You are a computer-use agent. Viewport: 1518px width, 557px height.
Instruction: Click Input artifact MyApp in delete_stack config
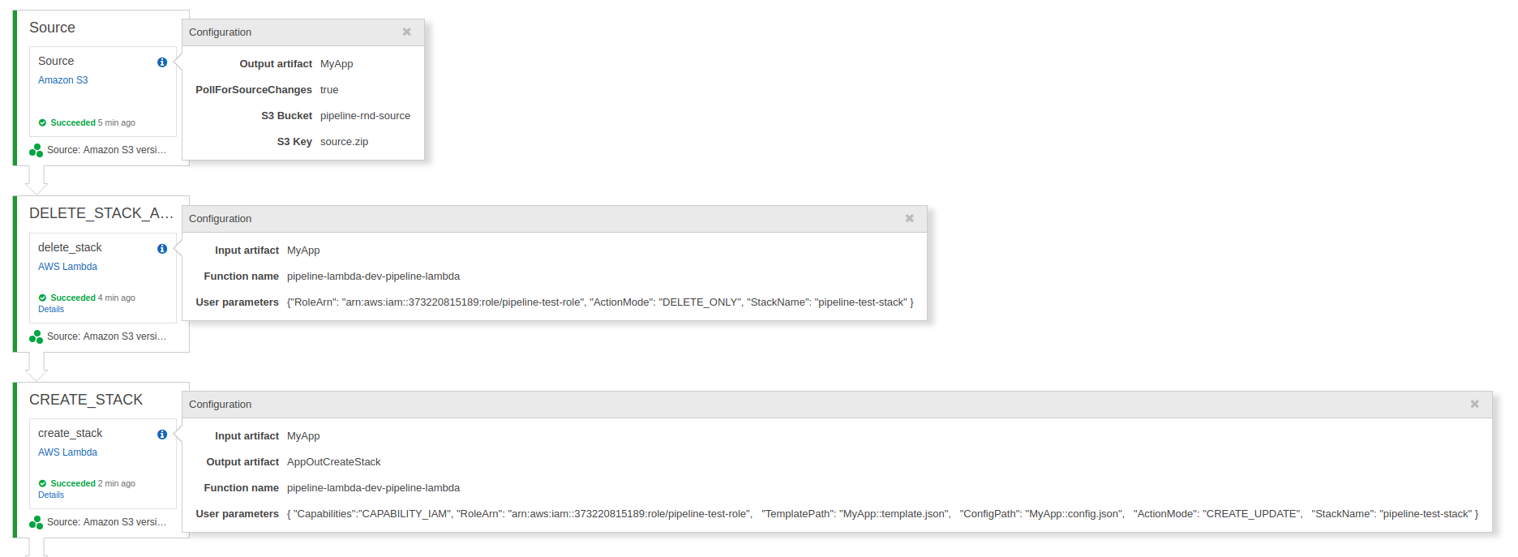coord(303,251)
